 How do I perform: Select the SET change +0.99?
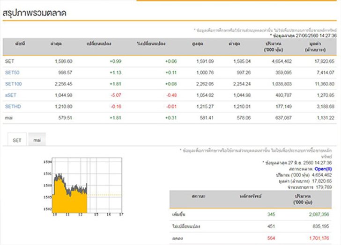pyautogui.click(x=116, y=61)
